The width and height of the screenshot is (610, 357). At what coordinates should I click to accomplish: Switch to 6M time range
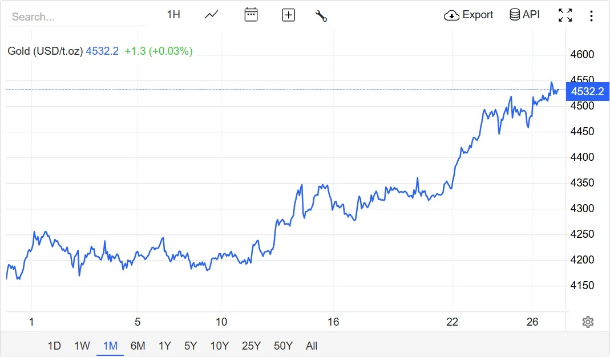point(138,346)
